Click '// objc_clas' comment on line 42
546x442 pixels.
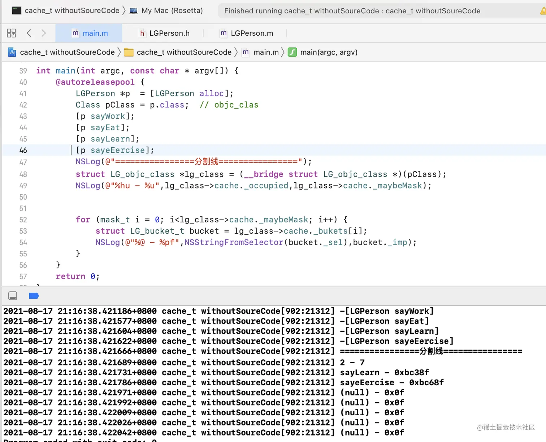(229, 105)
